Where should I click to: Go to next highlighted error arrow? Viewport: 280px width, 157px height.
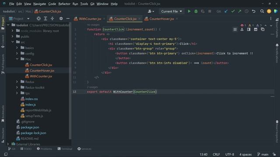coord(271,26)
